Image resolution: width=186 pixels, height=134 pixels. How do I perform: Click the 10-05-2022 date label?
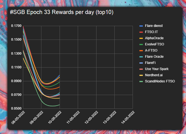(x=55, y=117)
